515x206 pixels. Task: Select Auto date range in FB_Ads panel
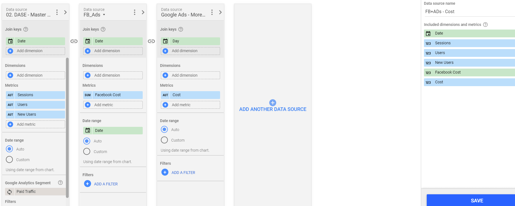(x=87, y=141)
